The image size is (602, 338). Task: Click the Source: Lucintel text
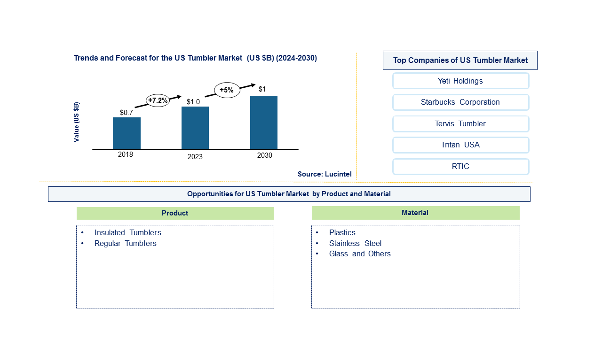point(325,174)
